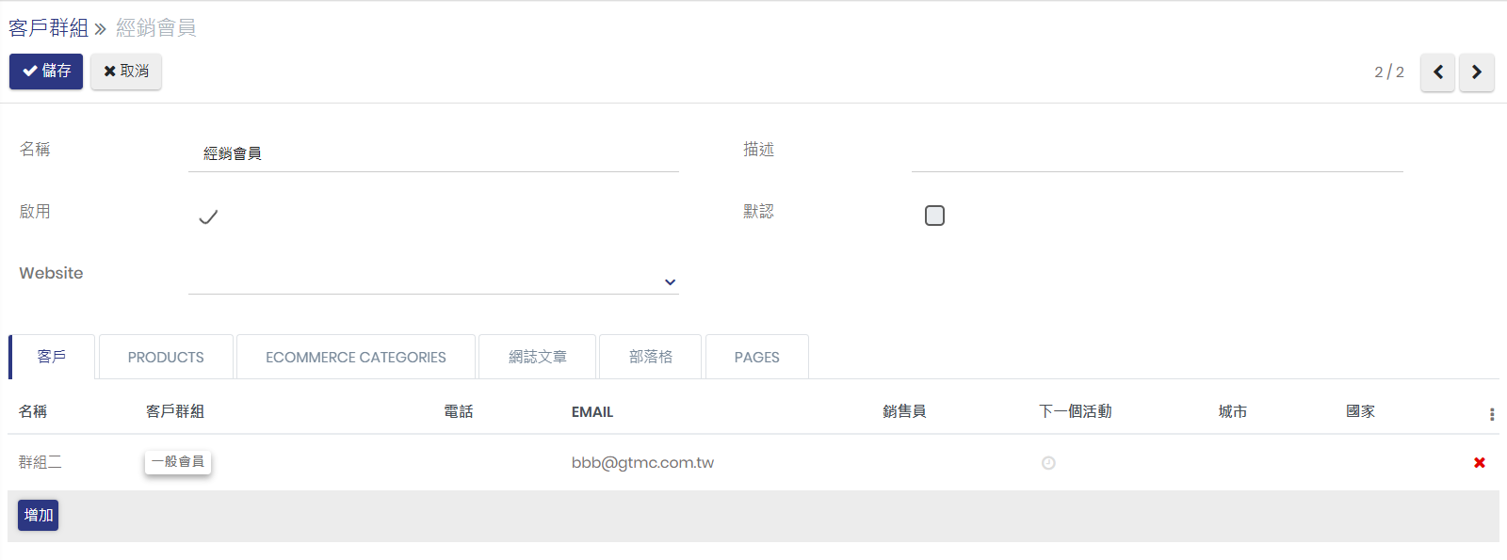Edit the 名稱 input field
This screenshot has height=560, width=1507.
pyautogui.click(x=433, y=153)
